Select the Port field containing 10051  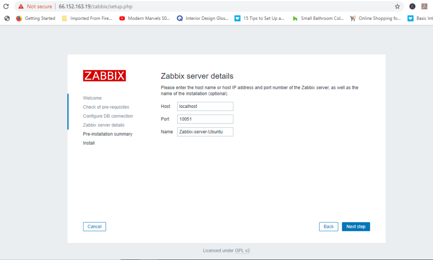(x=205, y=119)
